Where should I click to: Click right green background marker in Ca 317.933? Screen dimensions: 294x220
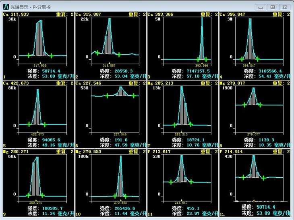pyautogui.click(x=52, y=56)
